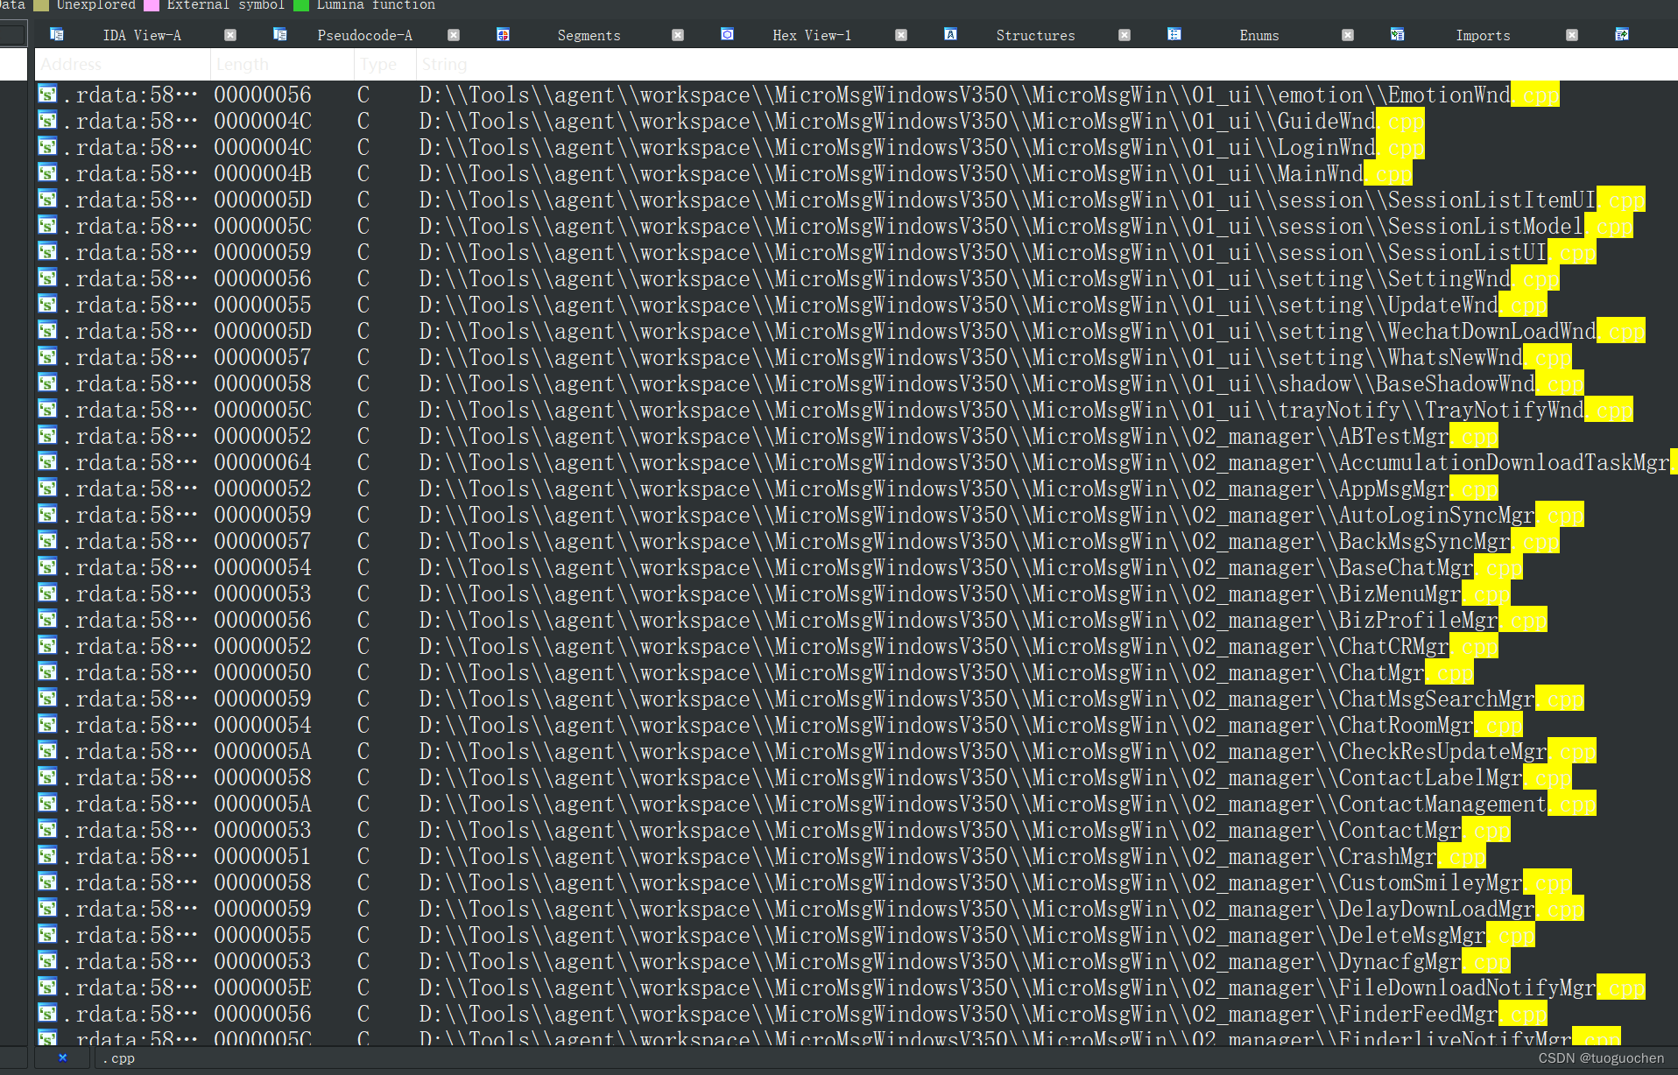This screenshot has height=1075, width=1678.
Task: Click the string icon of MainWnd.cpp row
Action: [x=47, y=173]
